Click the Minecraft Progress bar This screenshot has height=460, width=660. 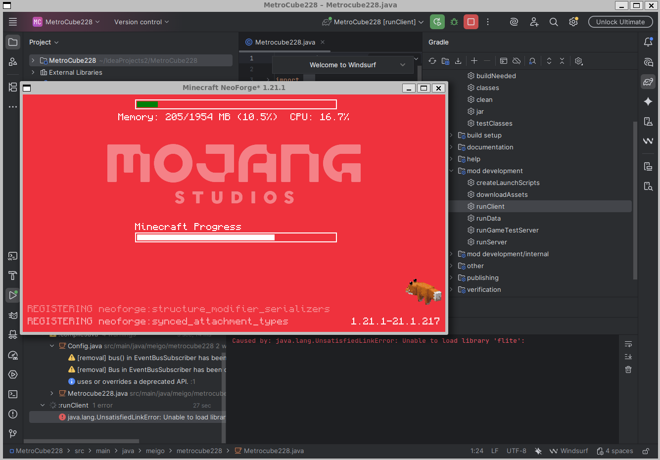point(236,237)
